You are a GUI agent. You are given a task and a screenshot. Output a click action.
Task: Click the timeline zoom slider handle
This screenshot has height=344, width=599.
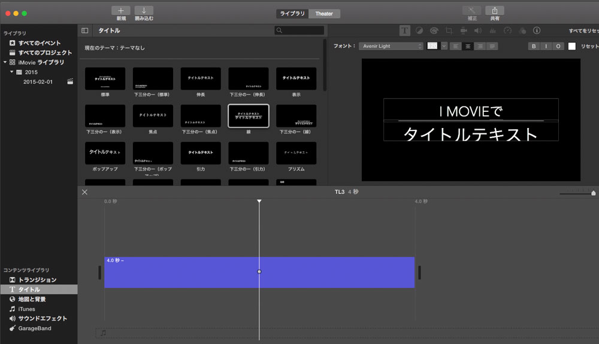pos(593,193)
